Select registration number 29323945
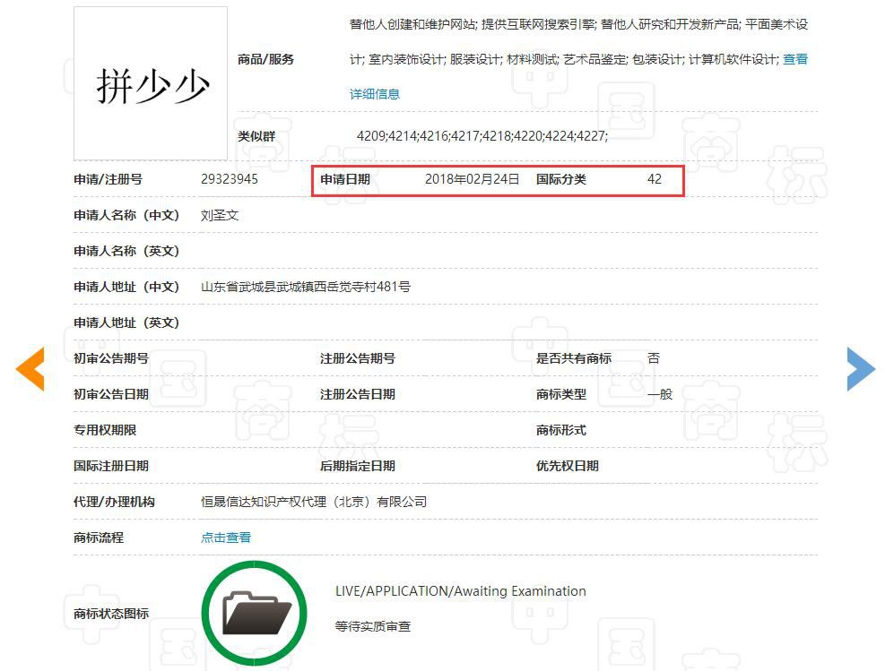The height and width of the screenshot is (671, 894). coord(230,179)
